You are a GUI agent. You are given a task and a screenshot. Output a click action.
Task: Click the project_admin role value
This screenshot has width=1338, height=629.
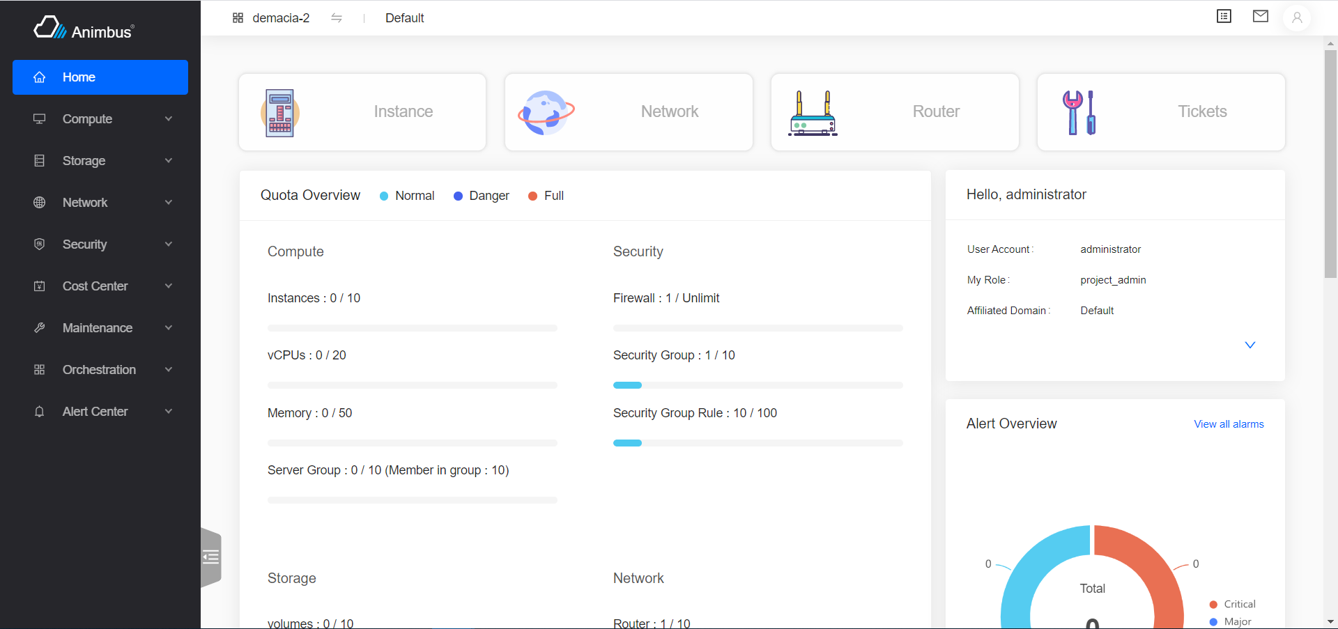coord(1113,280)
